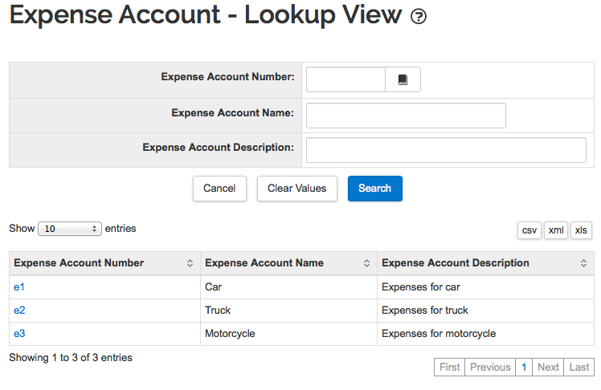Go to Previous page of results
The height and width of the screenshot is (390, 601).
click(x=490, y=367)
